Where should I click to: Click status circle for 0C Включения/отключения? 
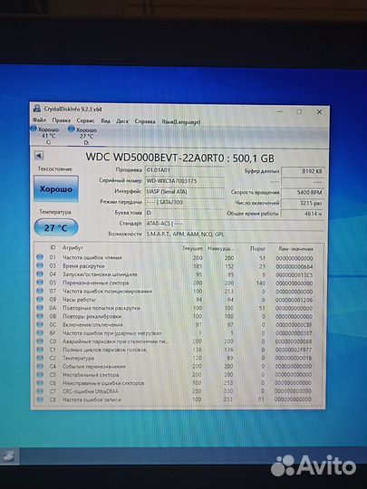click(40, 324)
